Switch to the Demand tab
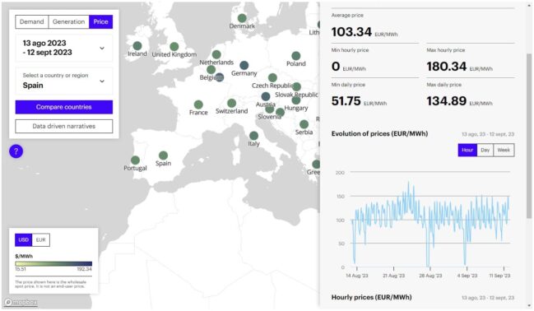Viewport: 534px width, 311px height. (x=31, y=21)
